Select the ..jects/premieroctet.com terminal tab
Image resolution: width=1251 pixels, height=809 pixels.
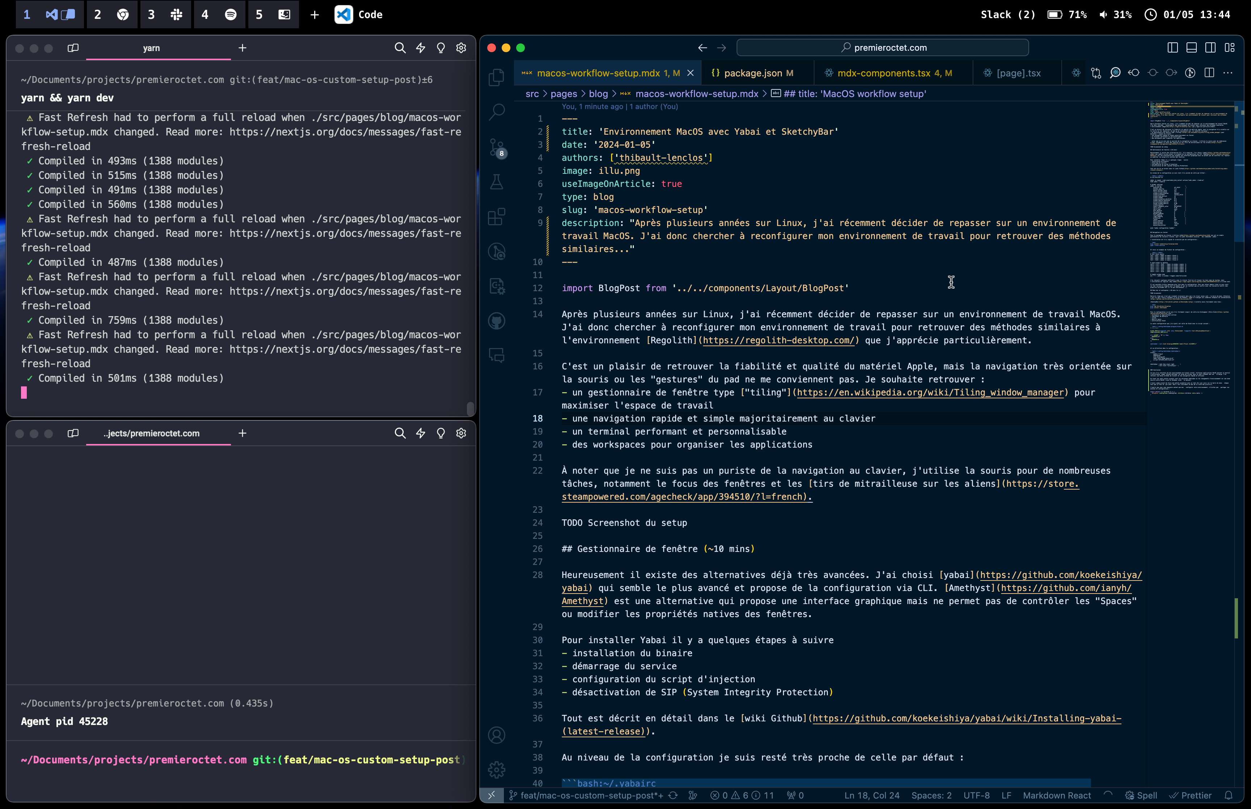[158, 433]
